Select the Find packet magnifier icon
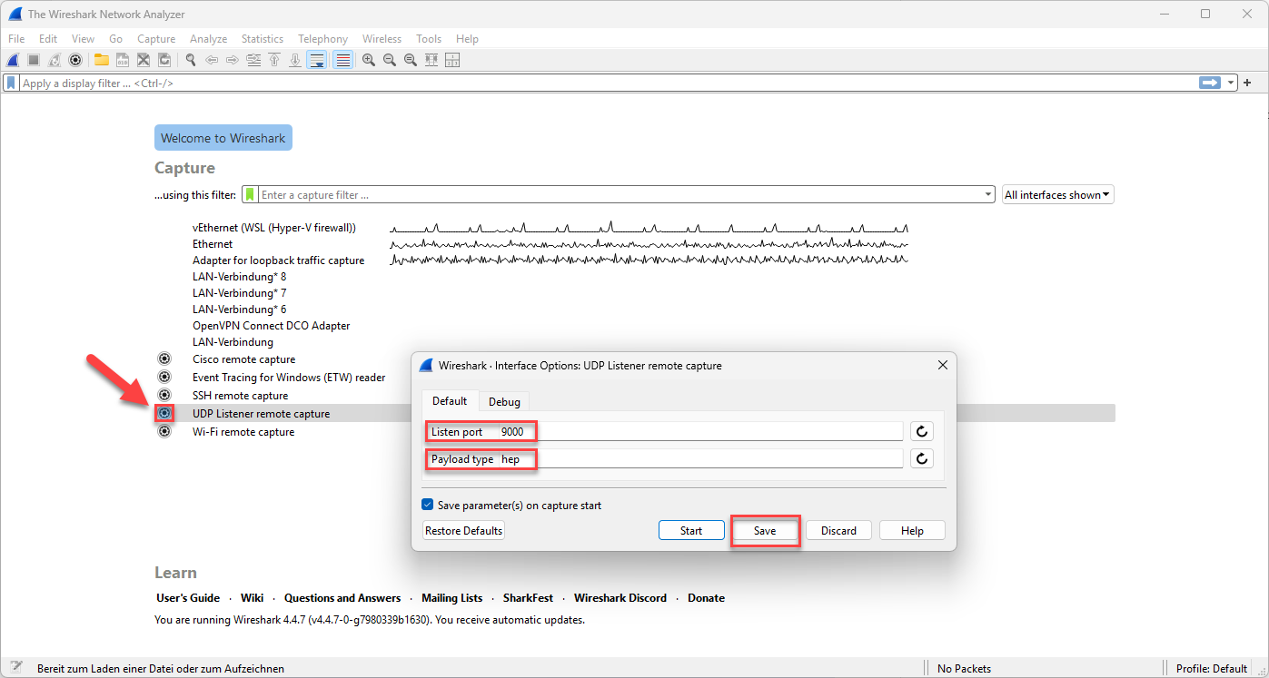Viewport: 1269px width, 678px height. [x=190, y=60]
